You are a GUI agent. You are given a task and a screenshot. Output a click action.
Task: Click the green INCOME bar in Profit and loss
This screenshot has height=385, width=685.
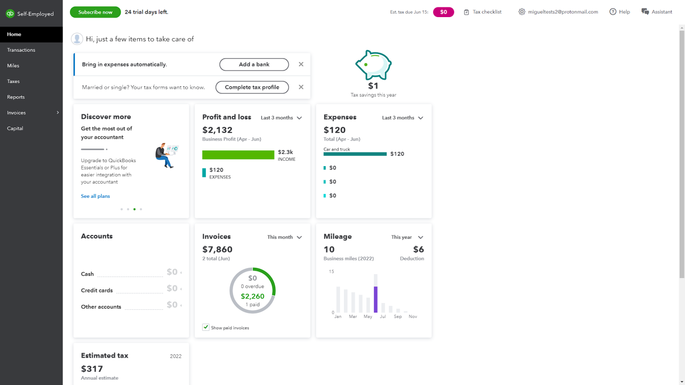click(x=238, y=155)
